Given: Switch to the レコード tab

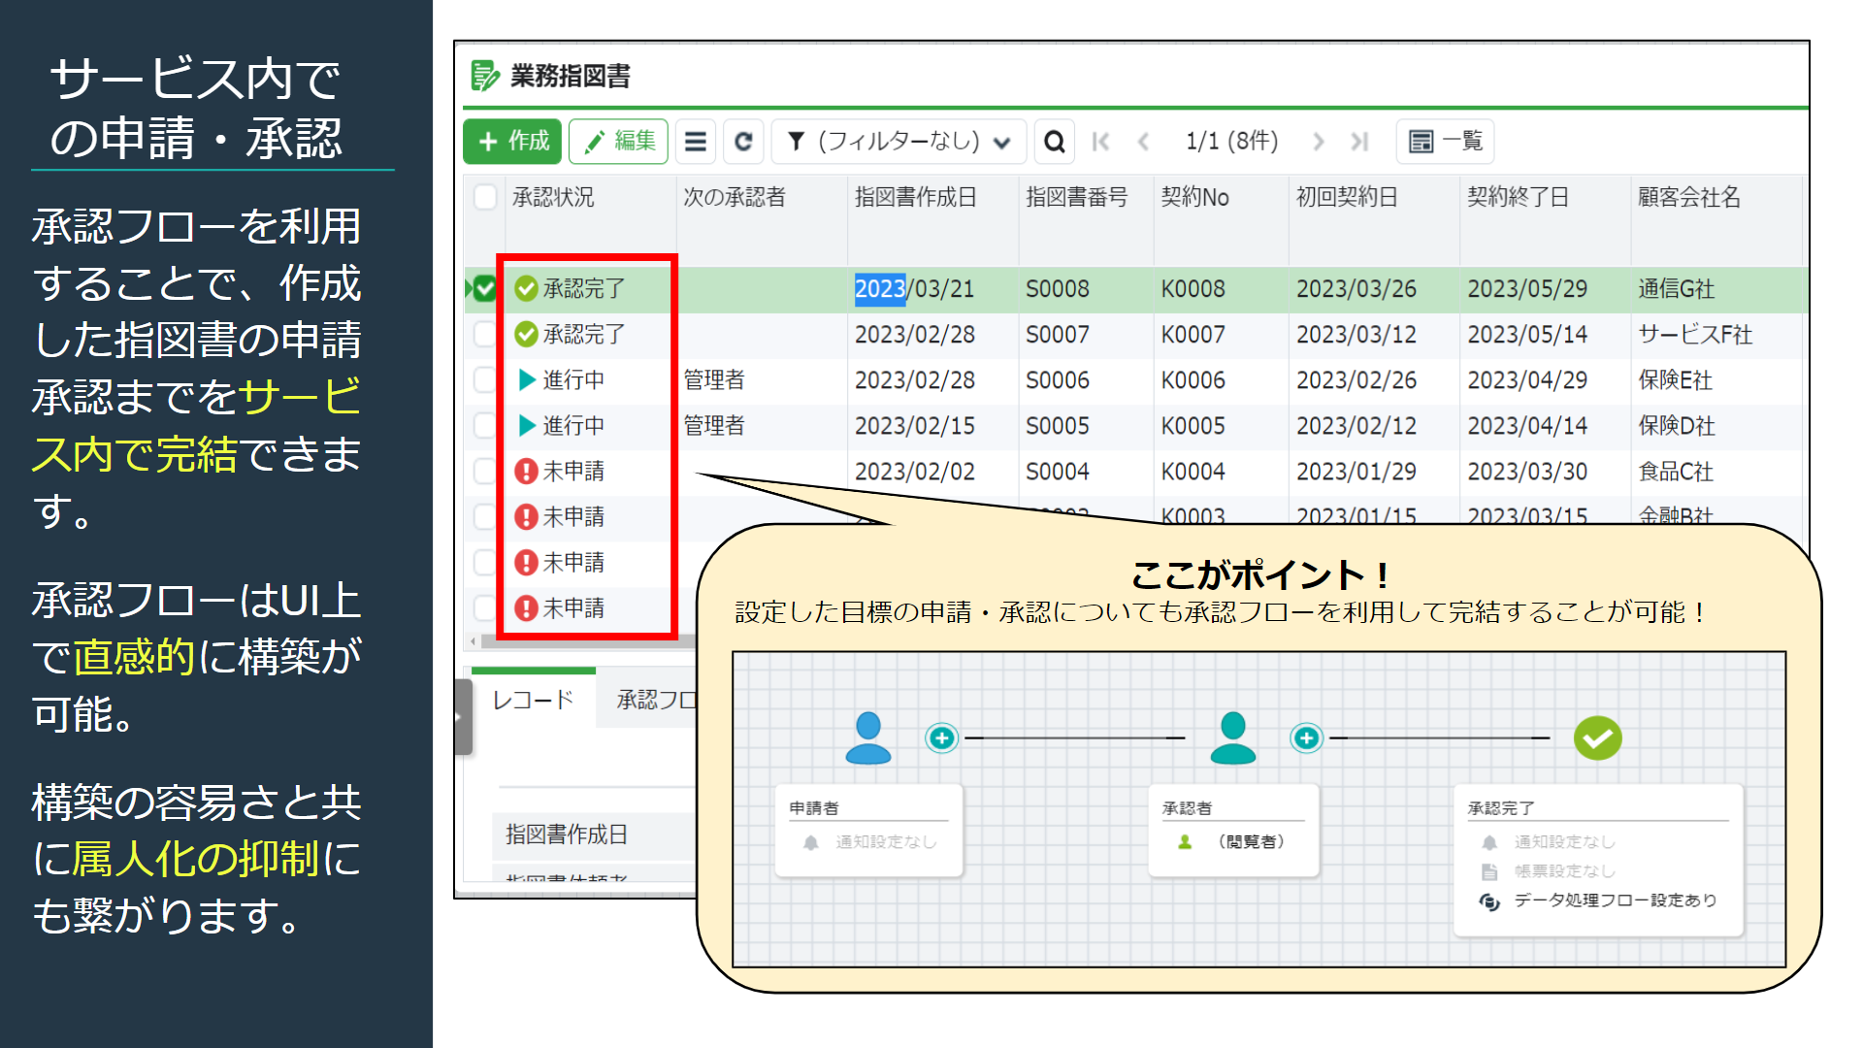Looking at the screenshot, I should coord(533,700).
